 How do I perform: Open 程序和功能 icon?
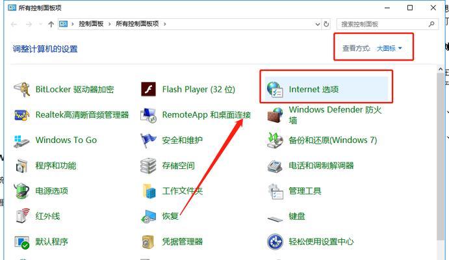tap(21, 166)
